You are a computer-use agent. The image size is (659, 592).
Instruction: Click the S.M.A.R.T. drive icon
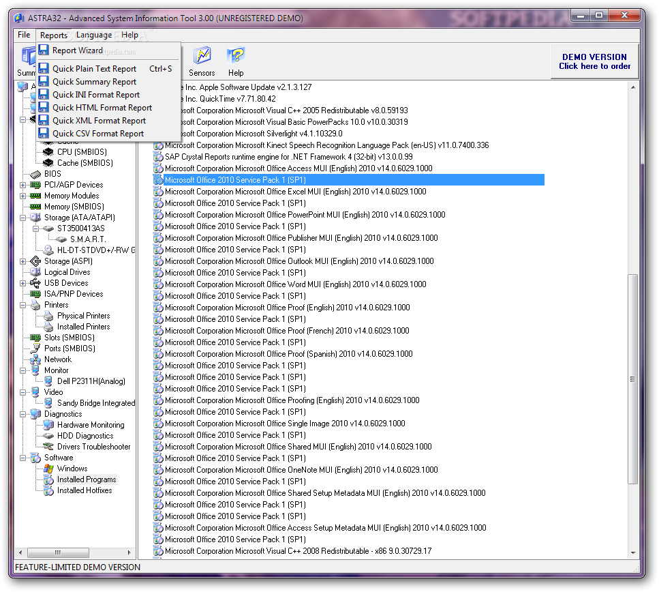point(61,239)
